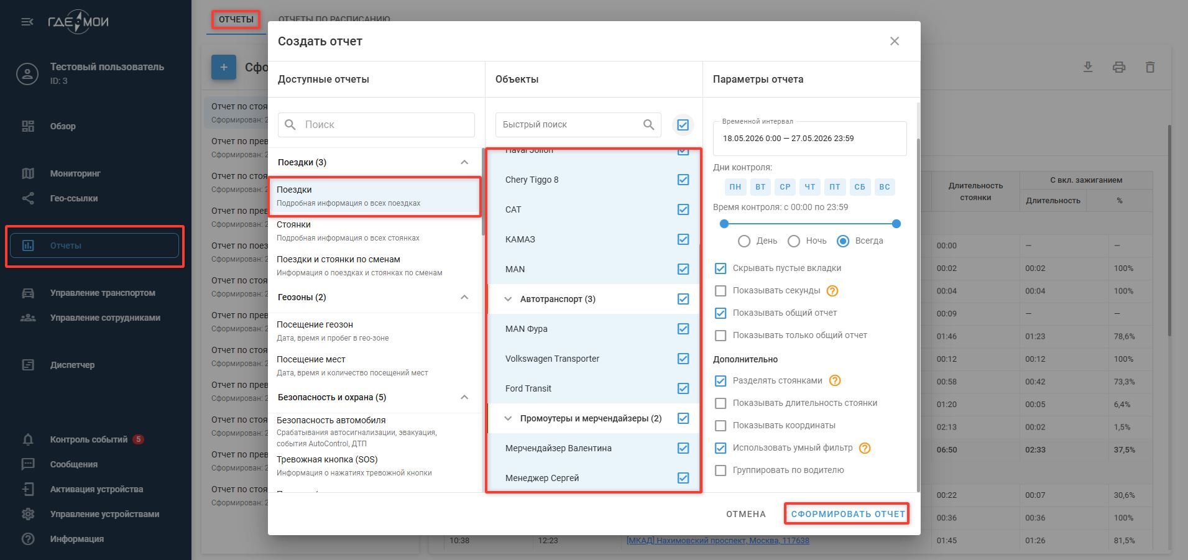Select the Ночь radio option
Viewport: 1188px width, 560px height.
[x=794, y=241]
